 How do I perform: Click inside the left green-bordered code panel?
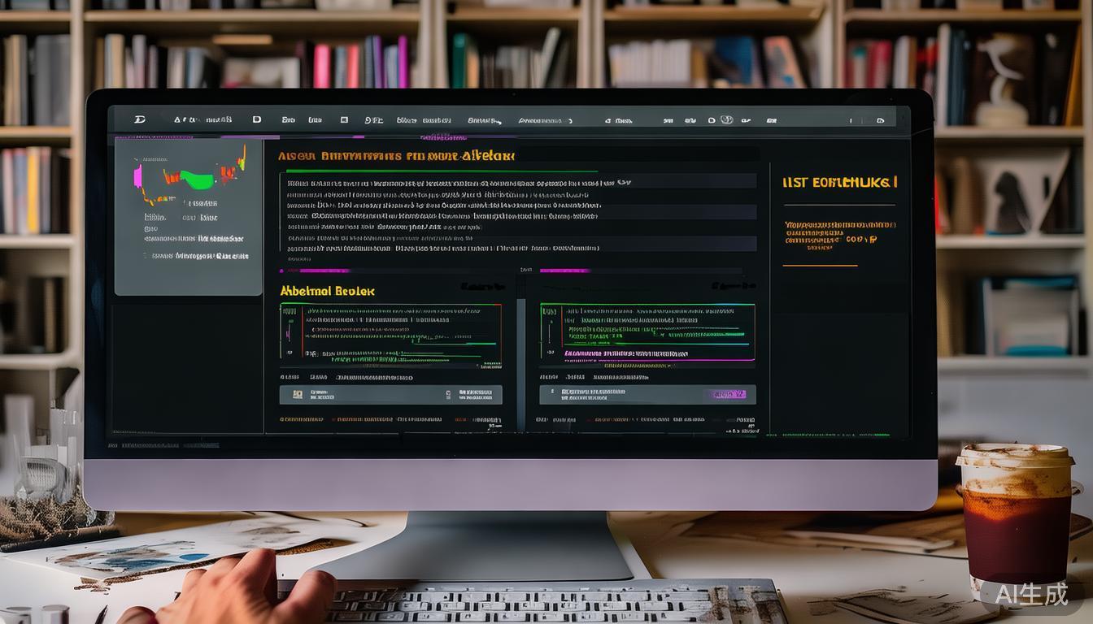click(391, 335)
